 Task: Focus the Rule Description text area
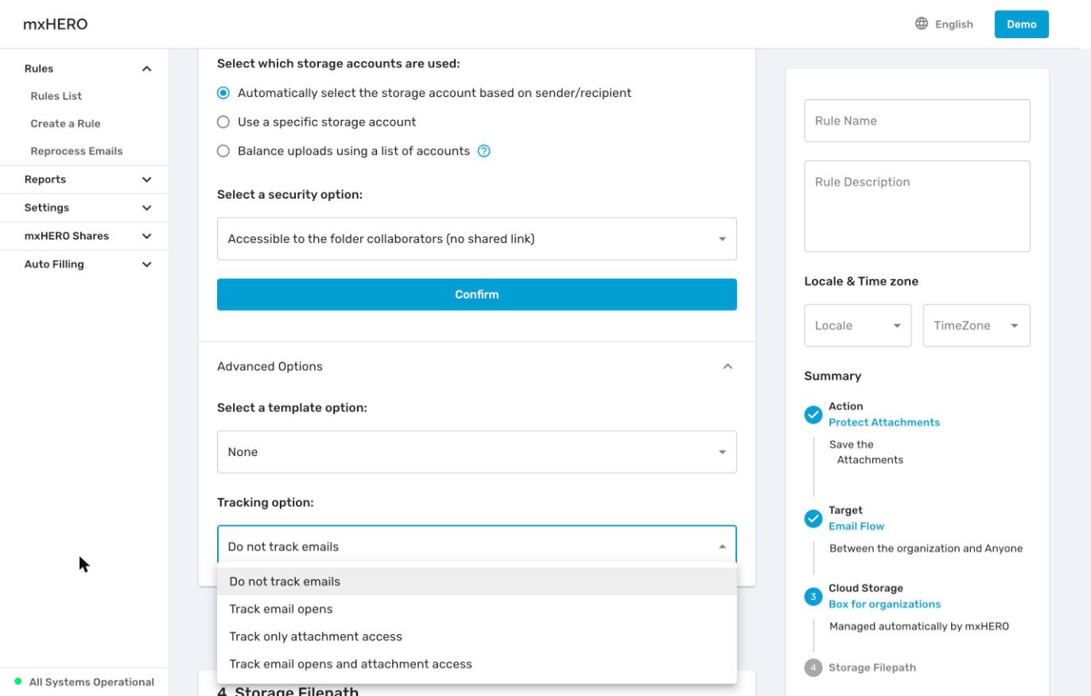[x=917, y=207]
